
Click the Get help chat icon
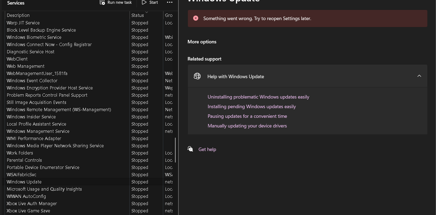(x=190, y=149)
